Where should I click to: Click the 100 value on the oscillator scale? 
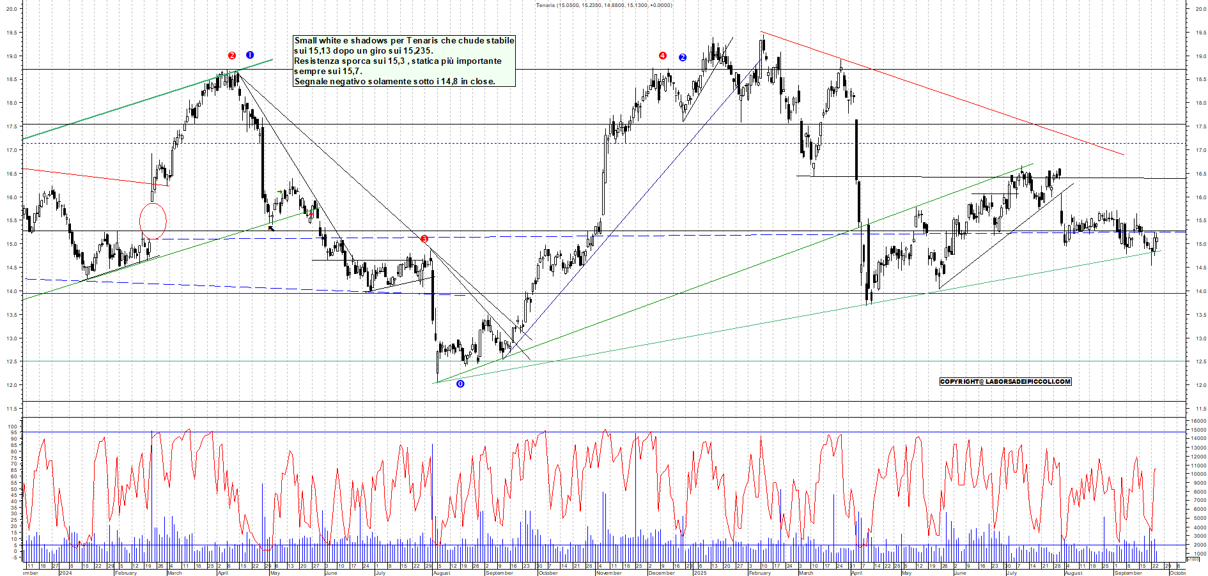tap(12, 426)
